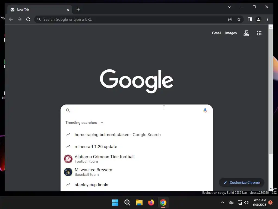Click the Milwaukee Brewers logo

point(68,172)
